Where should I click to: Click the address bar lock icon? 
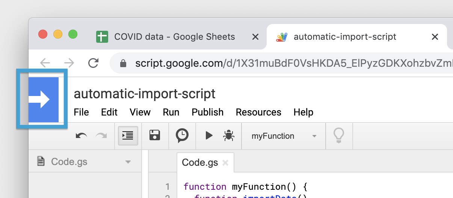(x=123, y=63)
